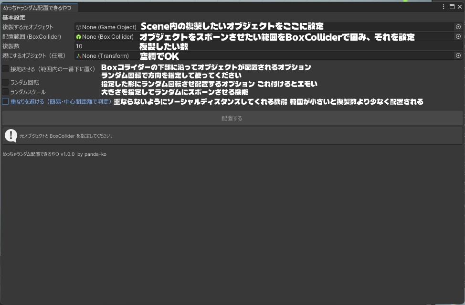Click the 複製数 label
Screen dimensions: 465x305
point(11,46)
